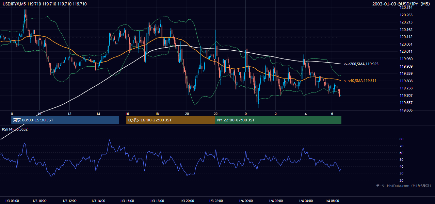Click the 1/3 10:00 time axis label
Viewport: 435px width, 204px height.
[x=39, y=201]
